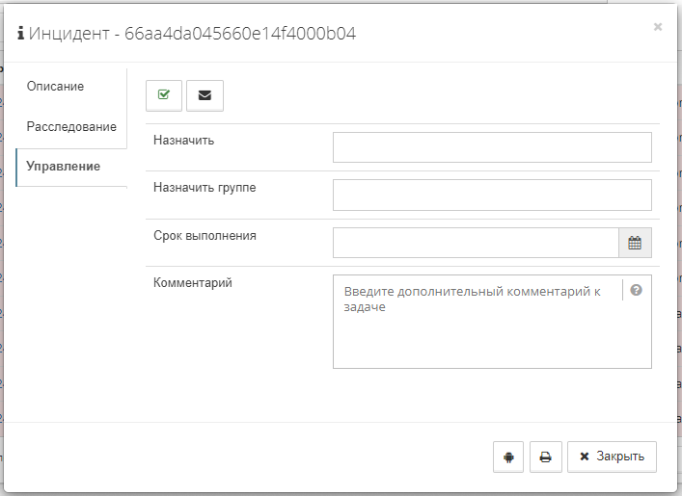Open the calendar date picker
This screenshot has width=682, height=496.
click(x=635, y=243)
